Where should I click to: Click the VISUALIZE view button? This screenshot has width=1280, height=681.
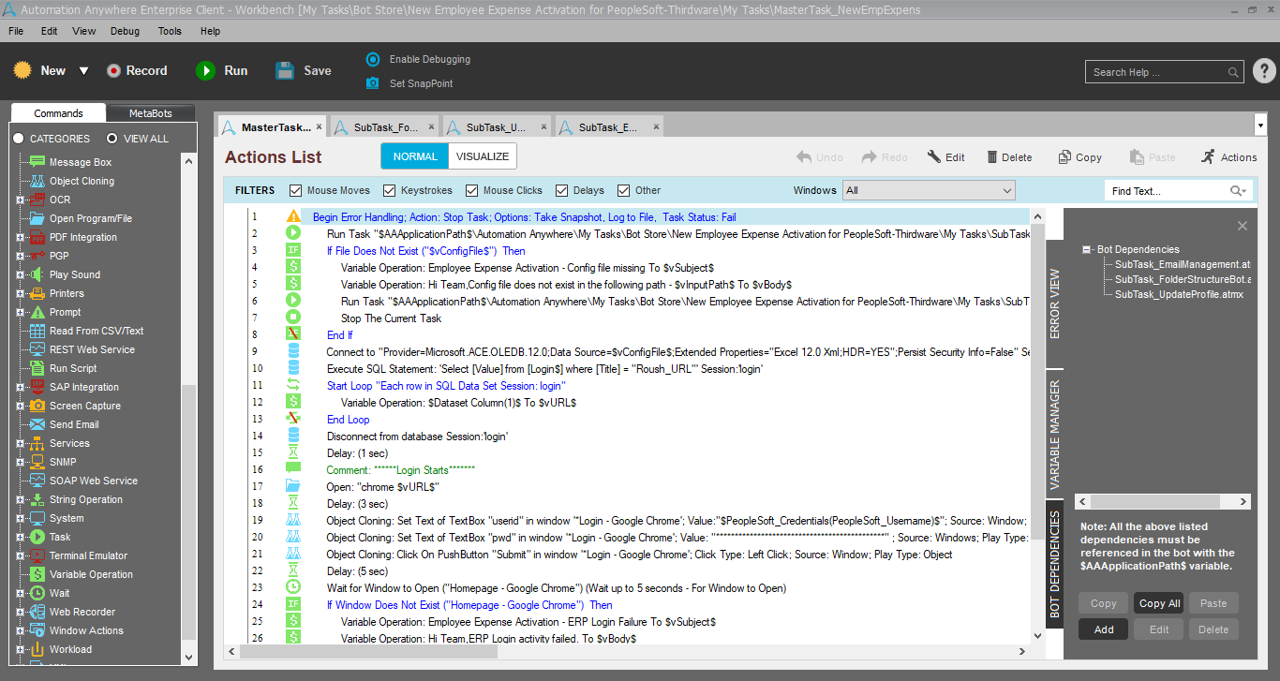(483, 156)
